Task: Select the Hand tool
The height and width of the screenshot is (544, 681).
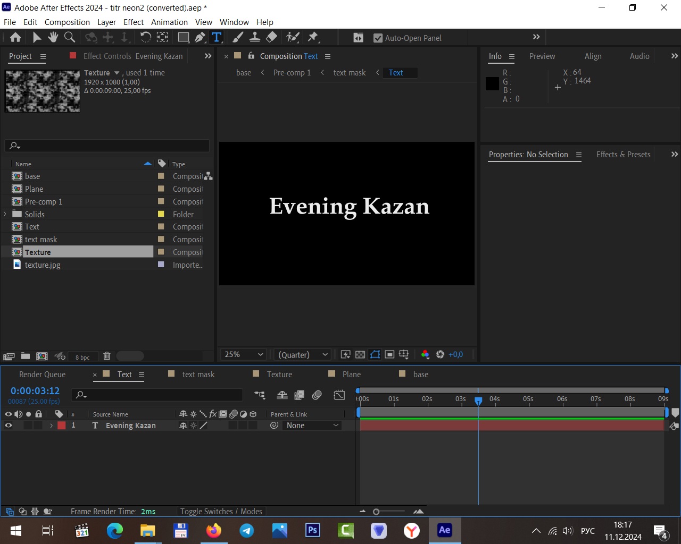Action: (x=53, y=37)
